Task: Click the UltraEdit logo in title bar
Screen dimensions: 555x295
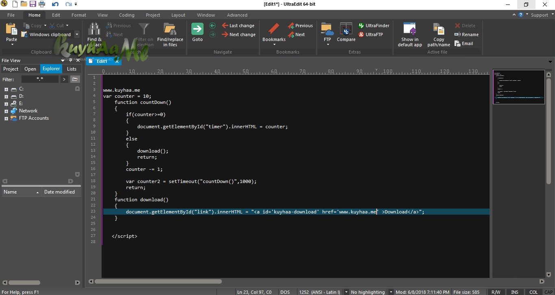Action: tap(4, 4)
